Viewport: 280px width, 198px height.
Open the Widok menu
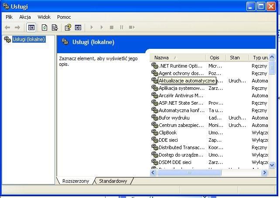44,17
